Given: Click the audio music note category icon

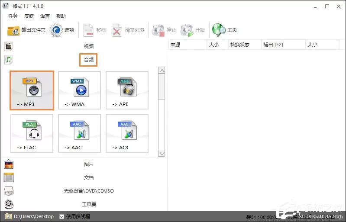Looking at the screenshot, I should pos(9,60).
